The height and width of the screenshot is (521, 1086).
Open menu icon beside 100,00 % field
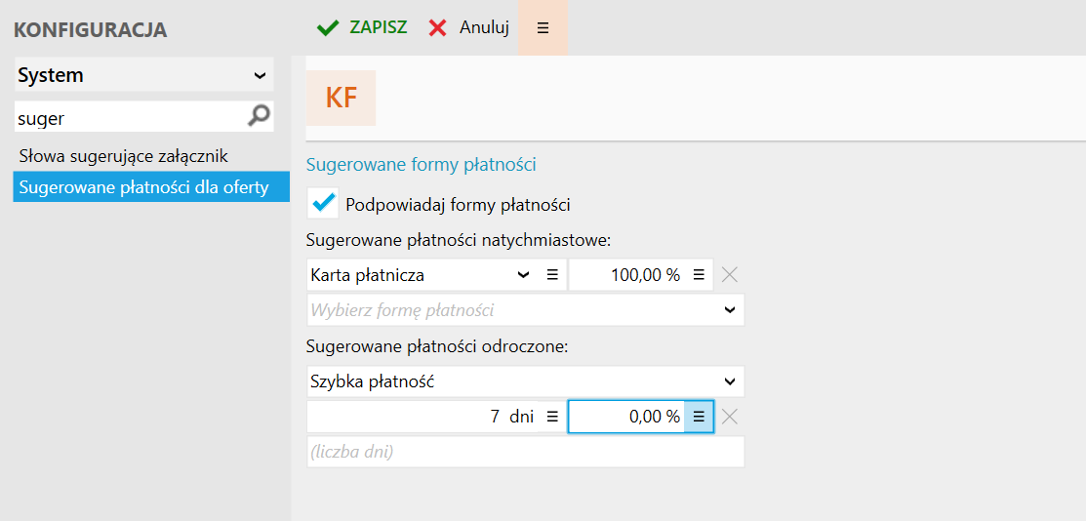699,275
